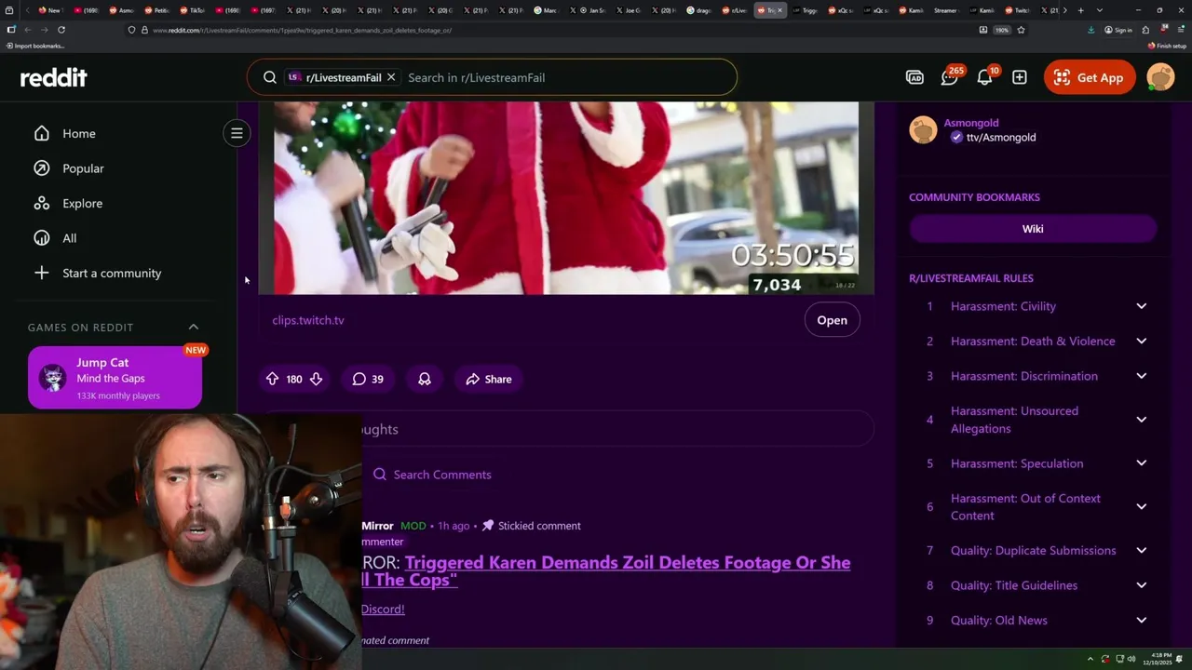1192x670 pixels.
Task: Collapse Games on Reddit section
Action: pos(194,327)
